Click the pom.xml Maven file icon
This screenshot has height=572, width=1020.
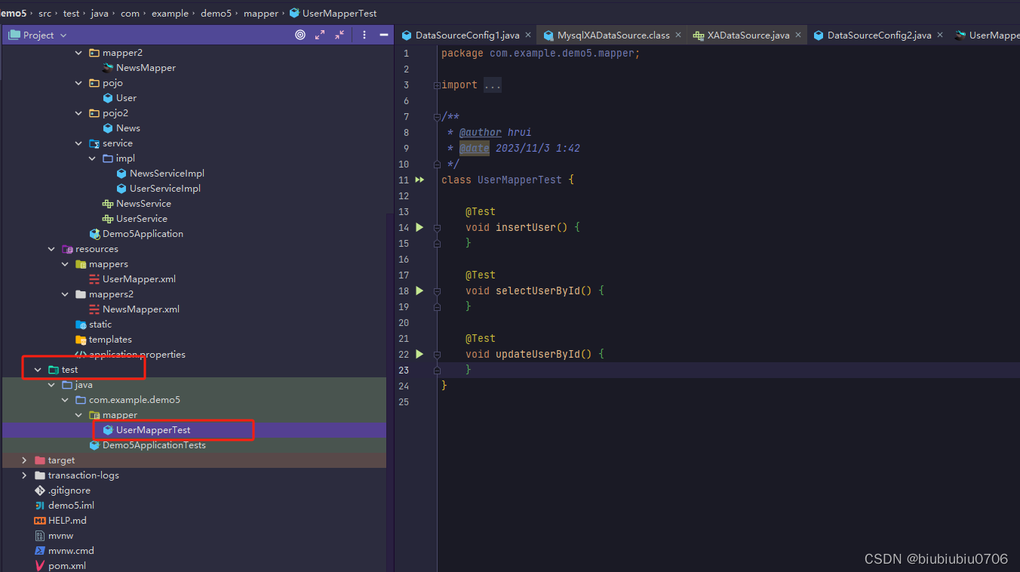(40, 566)
